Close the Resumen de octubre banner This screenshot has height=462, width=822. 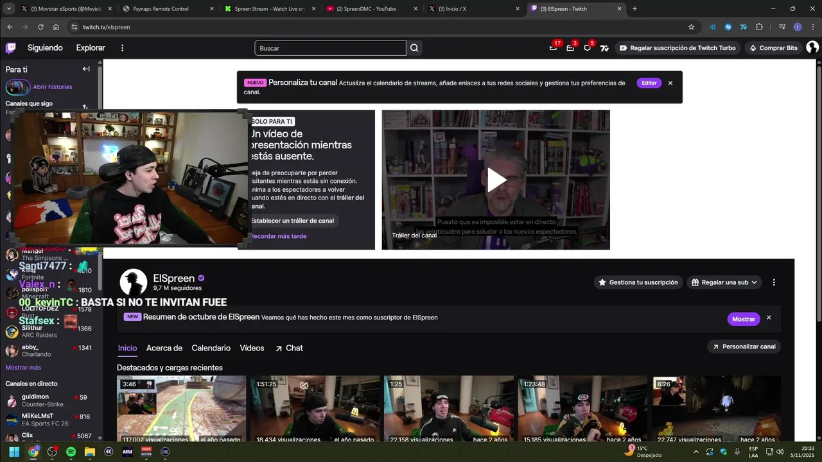click(769, 318)
